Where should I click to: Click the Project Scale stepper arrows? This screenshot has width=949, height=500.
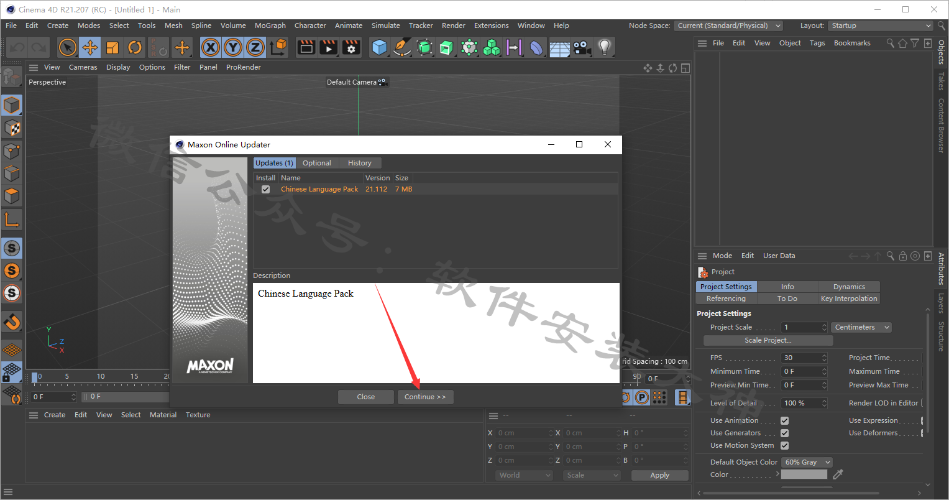tap(824, 327)
